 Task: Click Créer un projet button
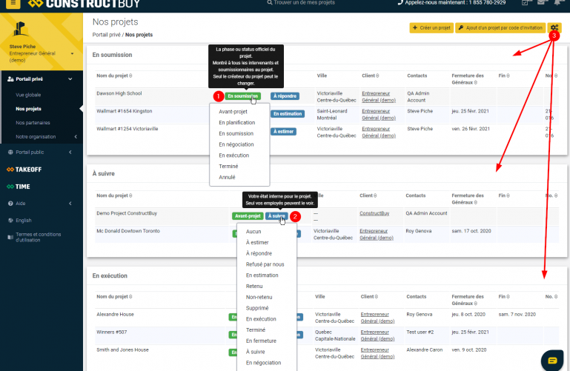coord(431,27)
